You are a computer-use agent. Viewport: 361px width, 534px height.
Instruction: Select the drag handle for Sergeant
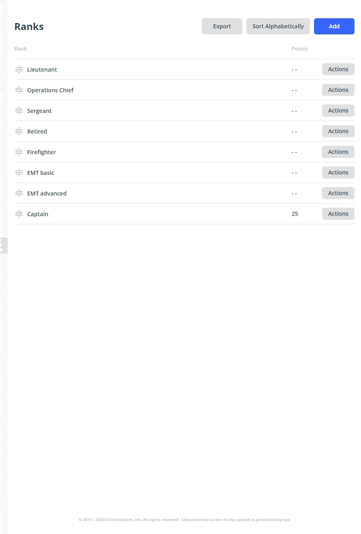19,111
